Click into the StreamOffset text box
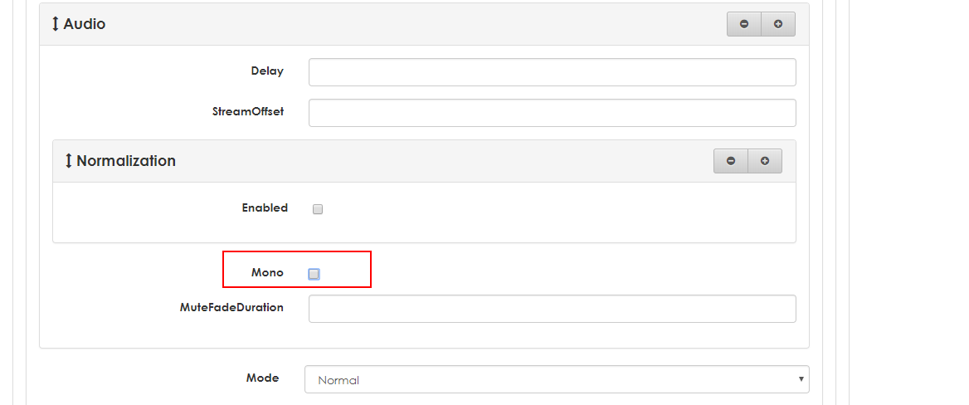 pyautogui.click(x=552, y=113)
